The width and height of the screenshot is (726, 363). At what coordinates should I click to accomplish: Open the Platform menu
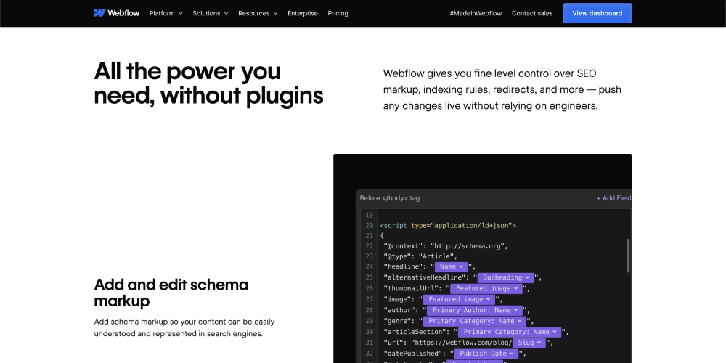[x=166, y=13]
